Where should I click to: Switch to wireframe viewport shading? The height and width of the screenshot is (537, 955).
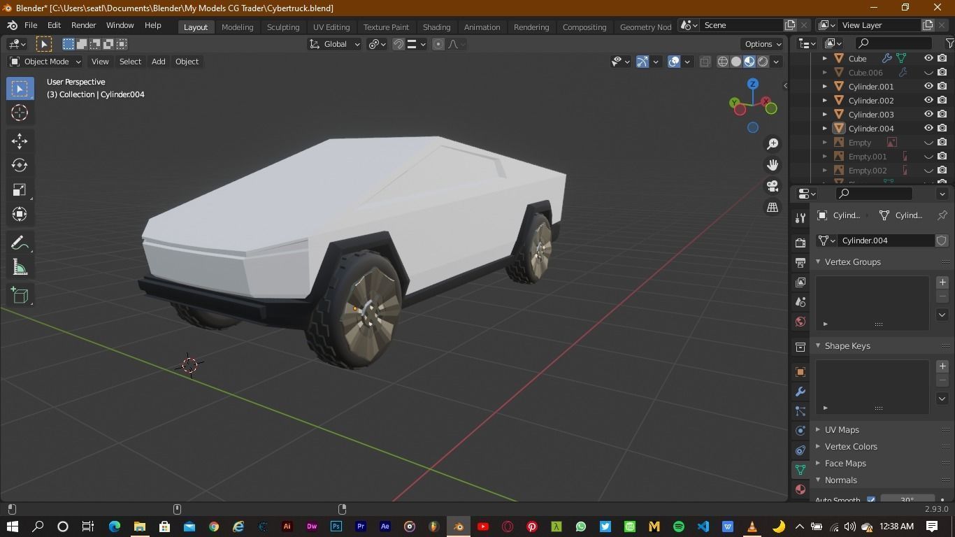pyautogui.click(x=723, y=62)
